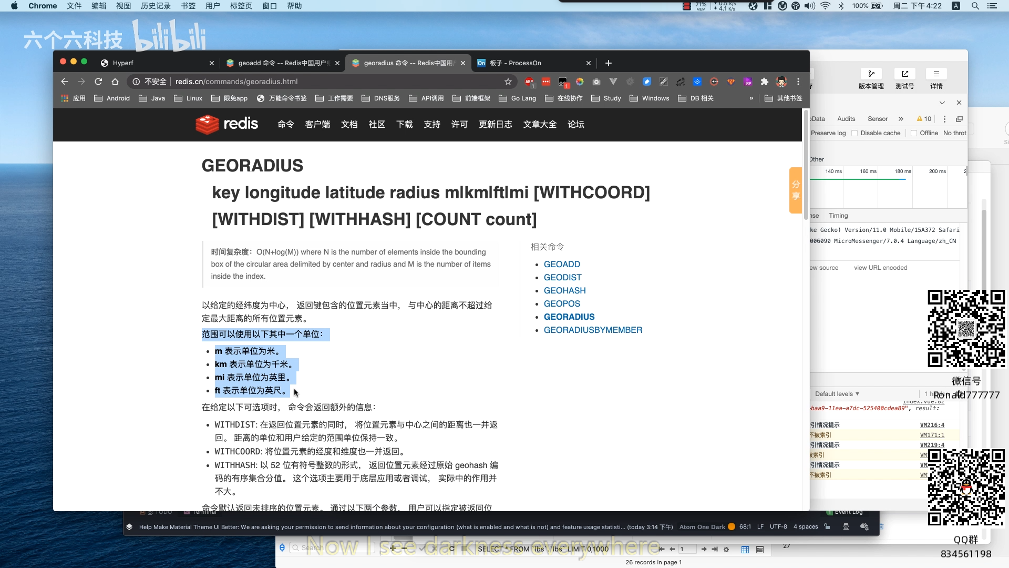Click the bookmark/star icon in address bar
1009x568 pixels.
pos(508,81)
